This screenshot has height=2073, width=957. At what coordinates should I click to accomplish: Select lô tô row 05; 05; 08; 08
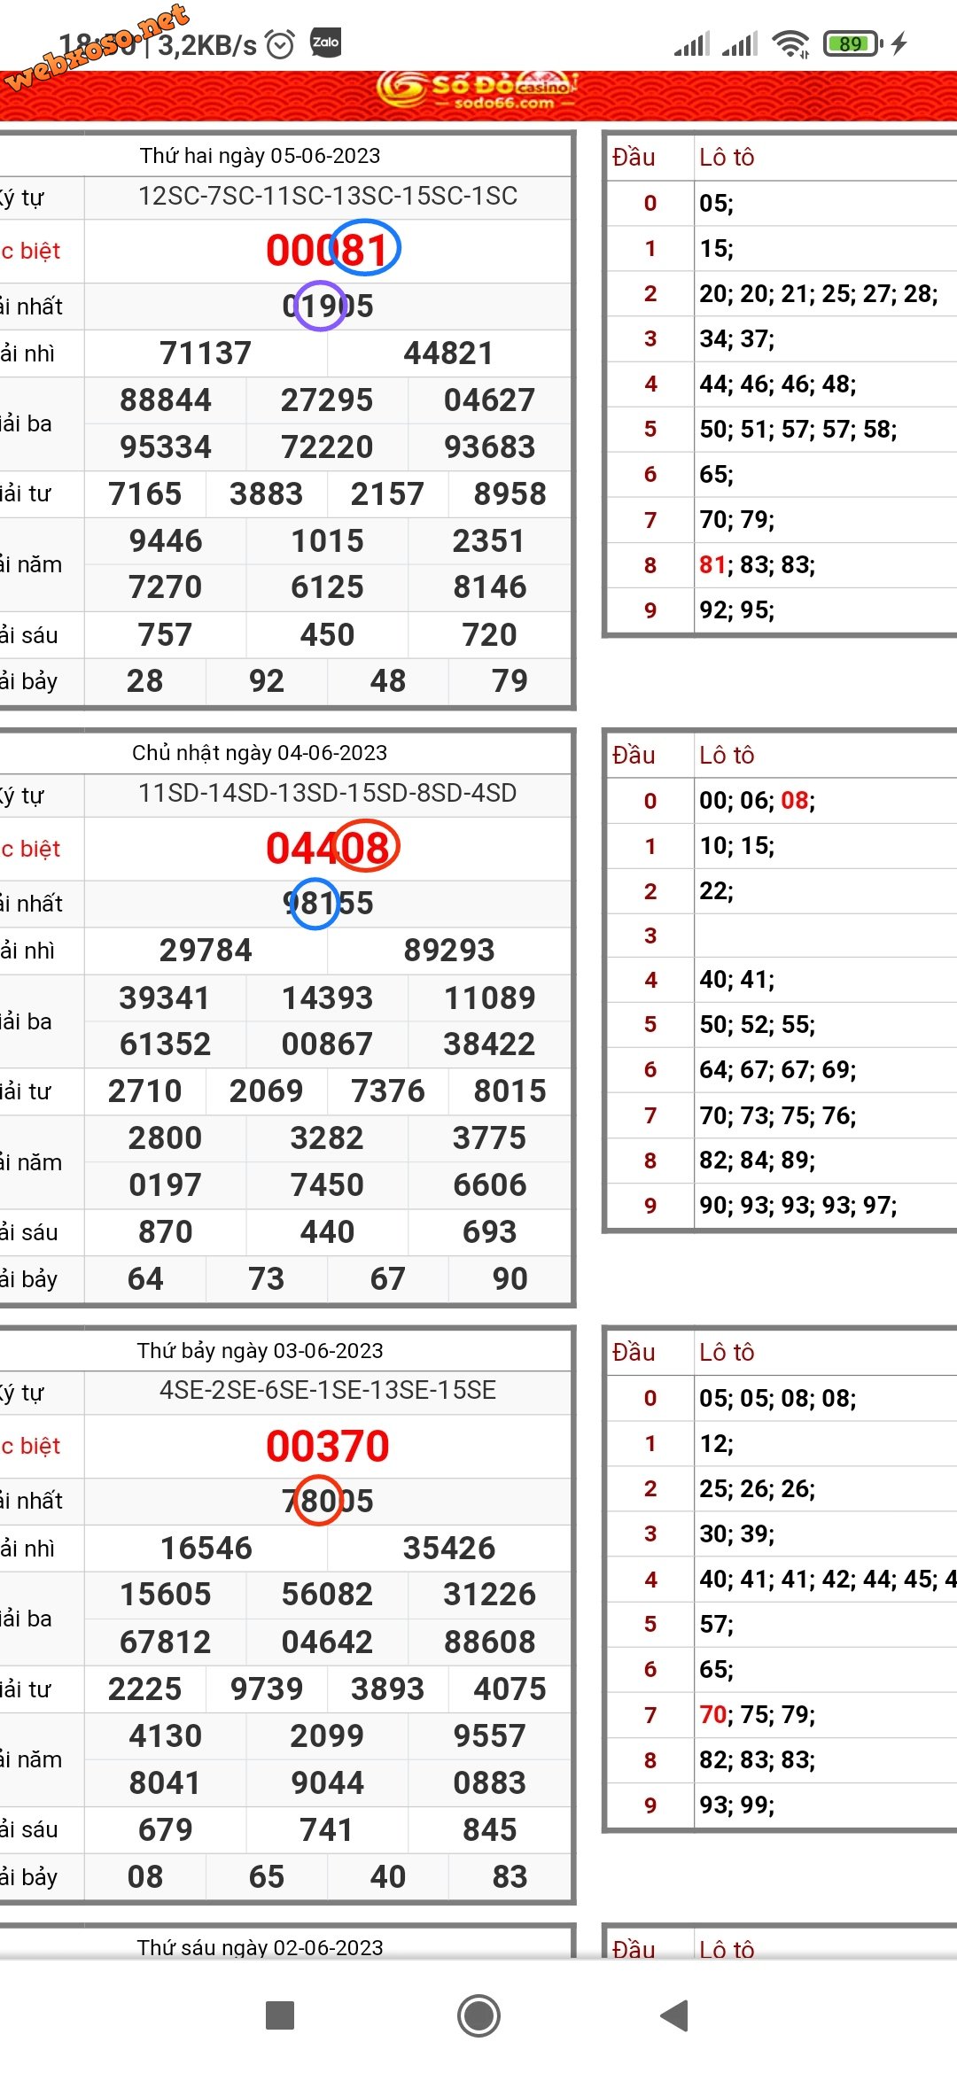(777, 1398)
